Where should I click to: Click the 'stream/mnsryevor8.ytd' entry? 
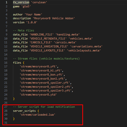tap(38, 95)
